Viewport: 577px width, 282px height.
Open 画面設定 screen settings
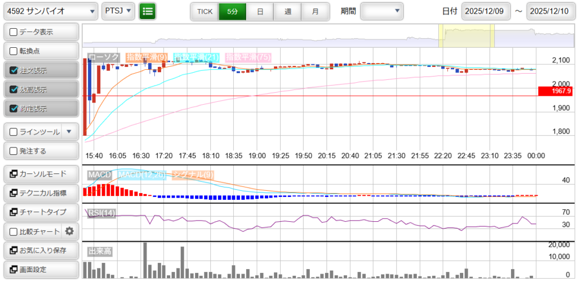(41, 269)
